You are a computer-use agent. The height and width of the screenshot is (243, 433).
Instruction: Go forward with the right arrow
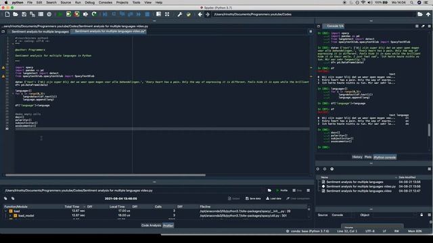pos(208,14)
